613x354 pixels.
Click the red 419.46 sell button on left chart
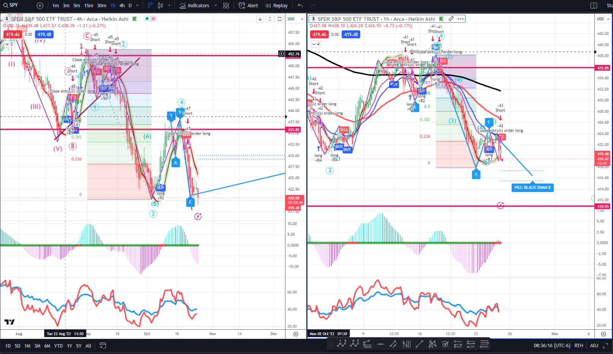point(13,35)
